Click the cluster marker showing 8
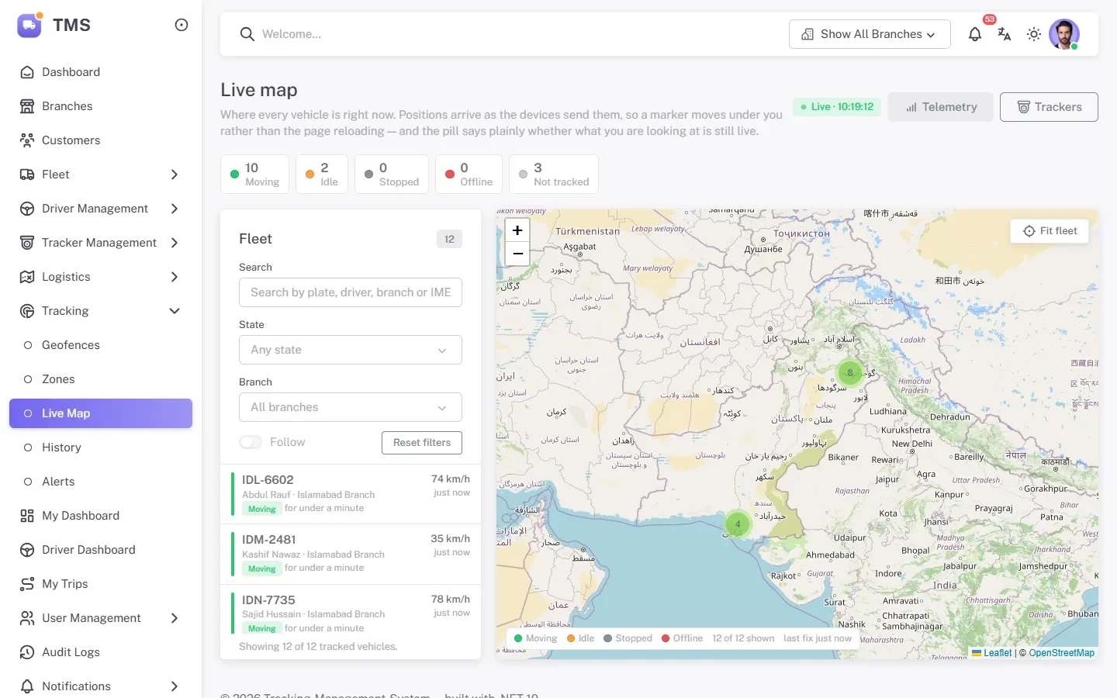Viewport: 1117px width, 698px height. click(x=850, y=373)
